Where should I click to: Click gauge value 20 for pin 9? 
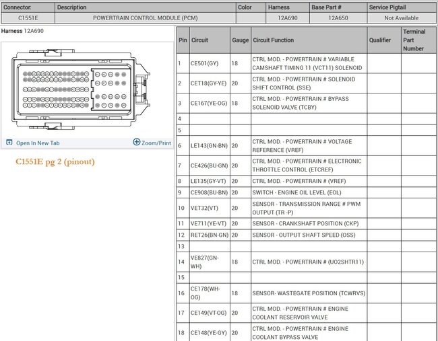pos(234,192)
